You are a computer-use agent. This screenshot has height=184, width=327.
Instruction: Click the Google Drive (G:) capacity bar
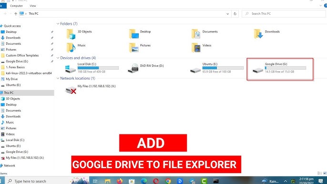[286, 68]
